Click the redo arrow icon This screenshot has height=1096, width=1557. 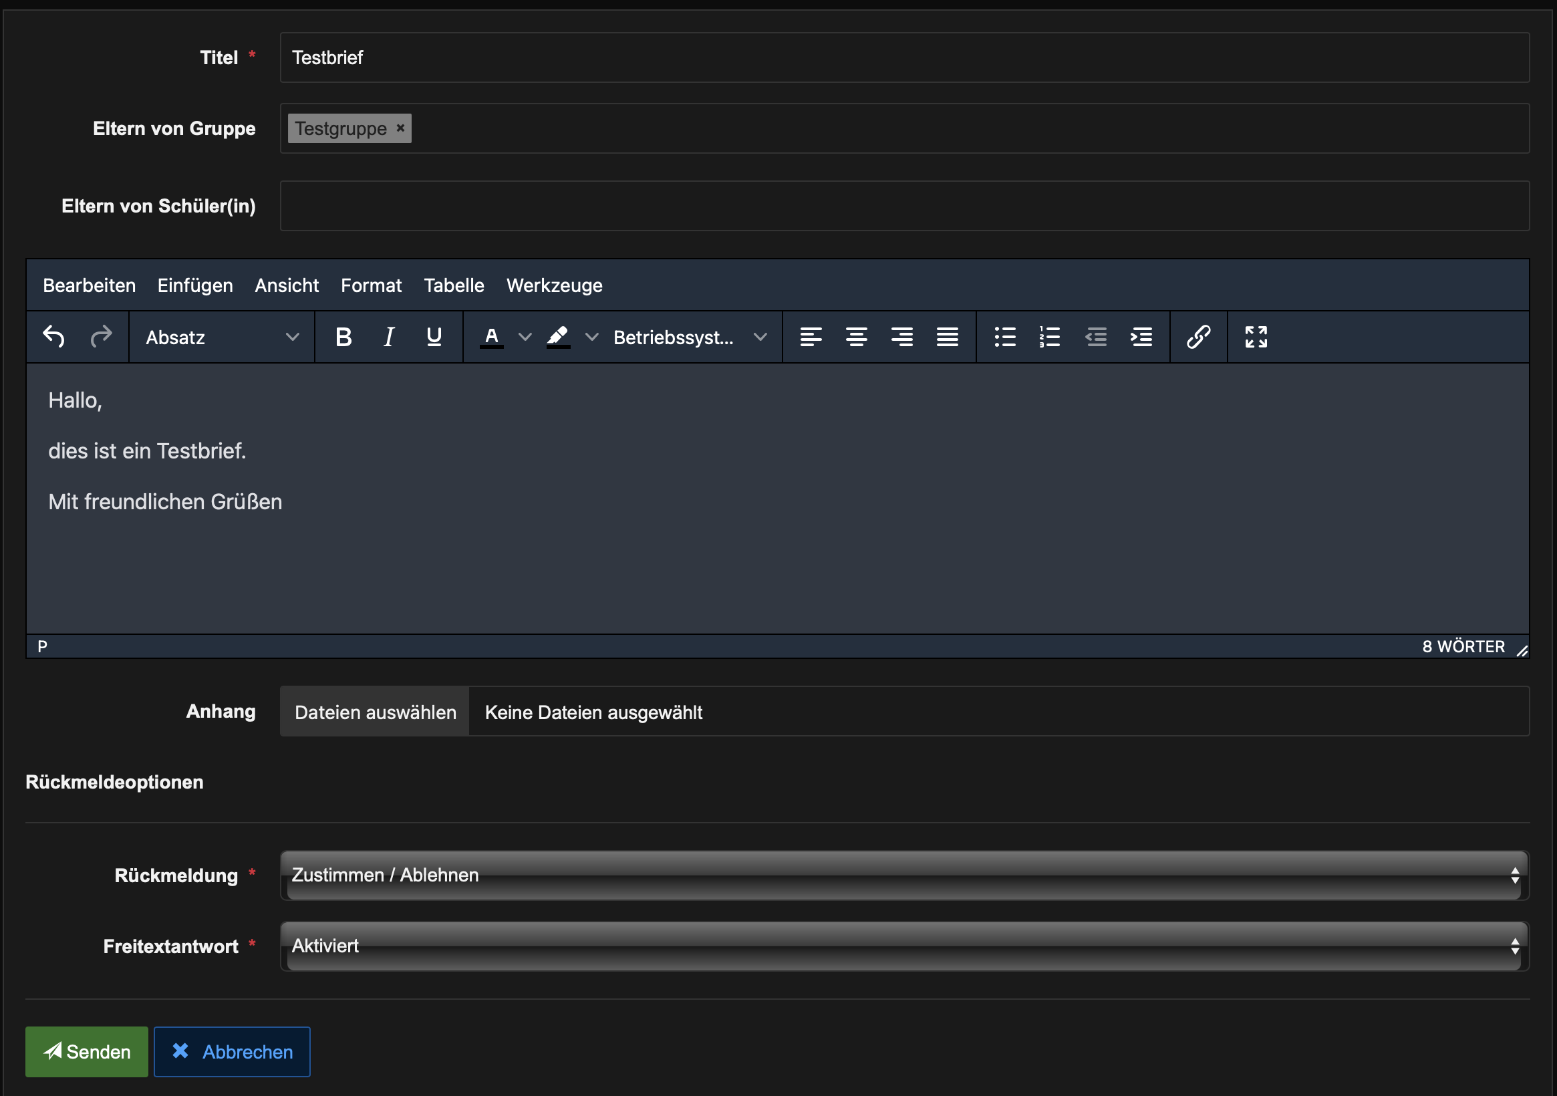tap(101, 337)
